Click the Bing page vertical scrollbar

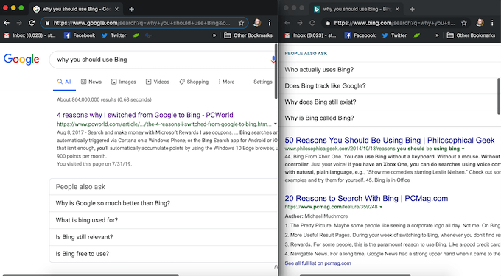499,96
